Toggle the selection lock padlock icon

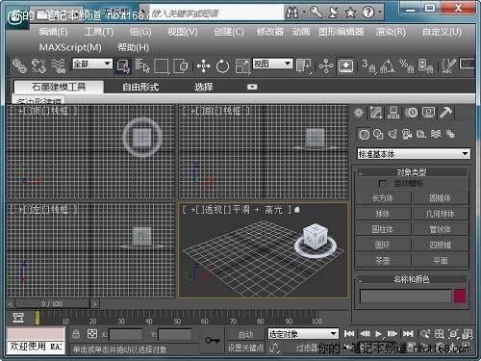click(76, 334)
